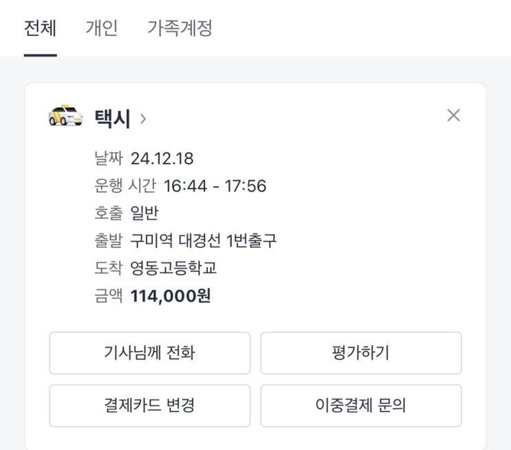
Task: Click the 운행 시간 label
Action: coord(125,186)
